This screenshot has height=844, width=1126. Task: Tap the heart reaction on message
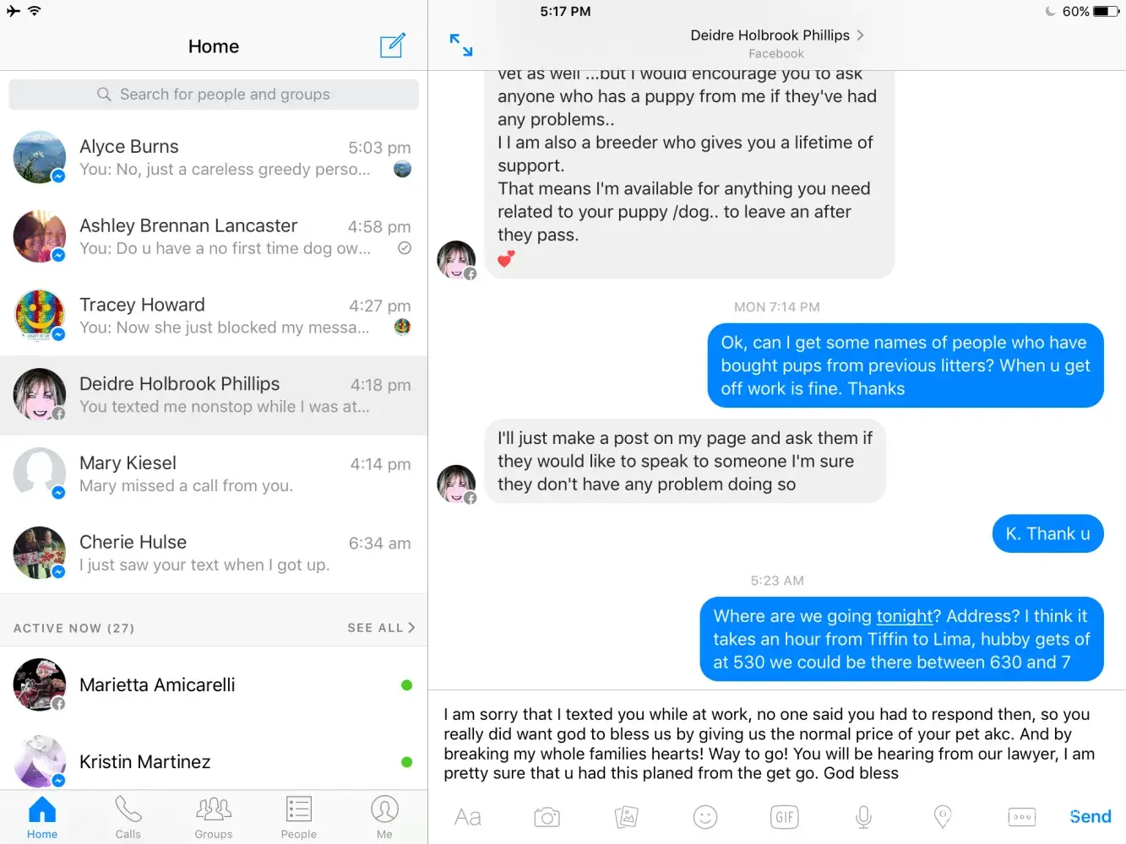[x=506, y=259]
